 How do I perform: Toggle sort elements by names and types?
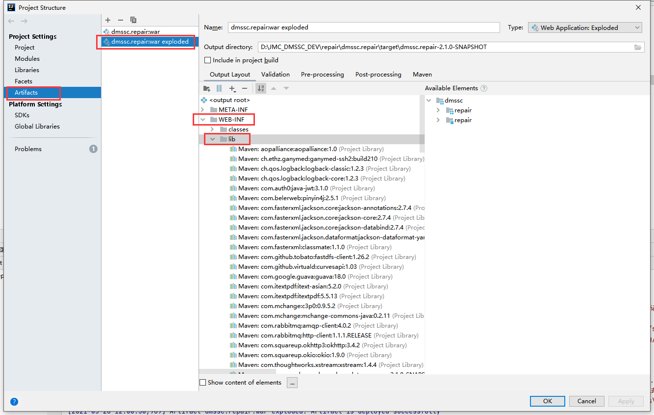261,88
